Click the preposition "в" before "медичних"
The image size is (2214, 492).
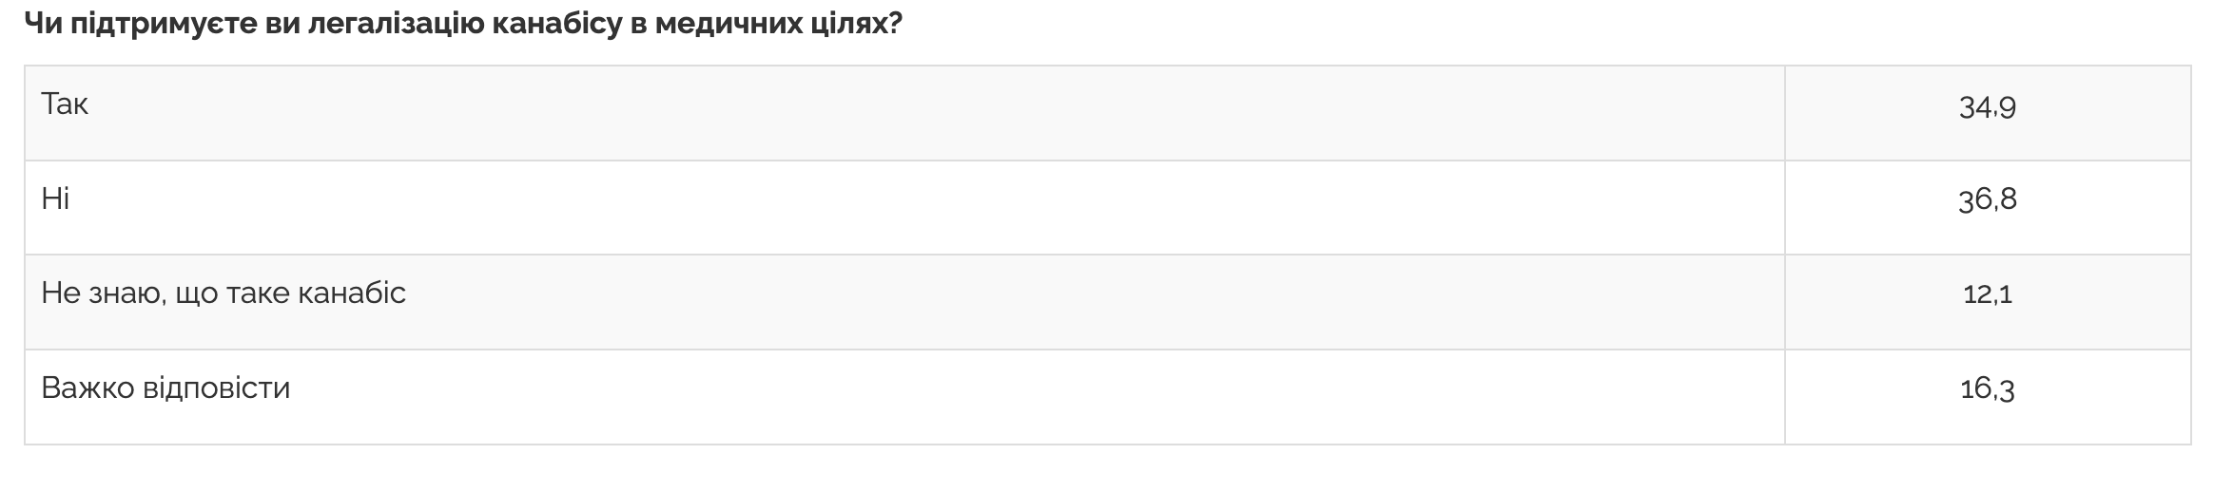point(638,24)
